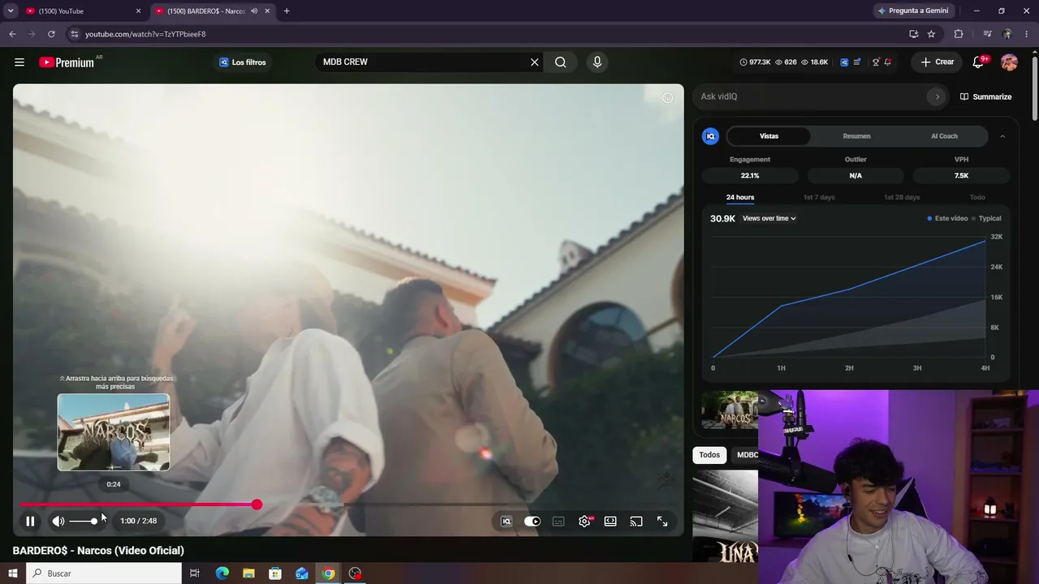The height and width of the screenshot is (584, 1039).
Task: Click vidIQ icon in player controls
Action: (507, 522)
